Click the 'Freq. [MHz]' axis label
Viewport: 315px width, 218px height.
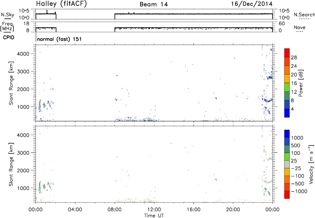click(7, 27)
